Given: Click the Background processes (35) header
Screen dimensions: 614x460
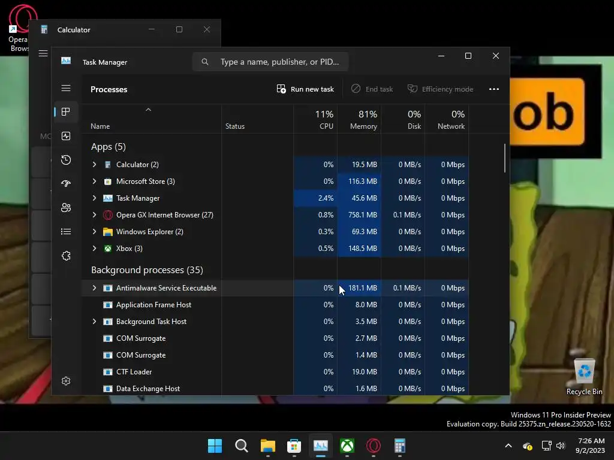Looking at the screenshot, I should point(148,270).
